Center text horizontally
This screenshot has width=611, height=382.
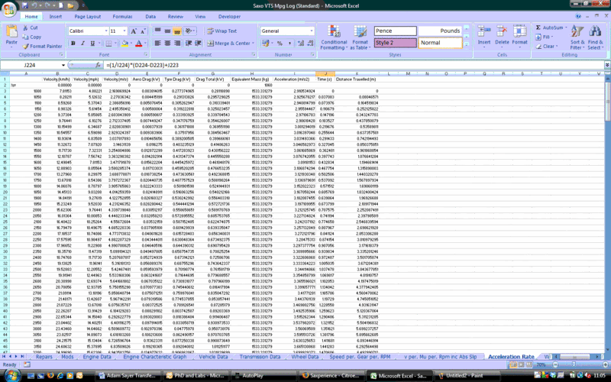[x=167, y=44]
